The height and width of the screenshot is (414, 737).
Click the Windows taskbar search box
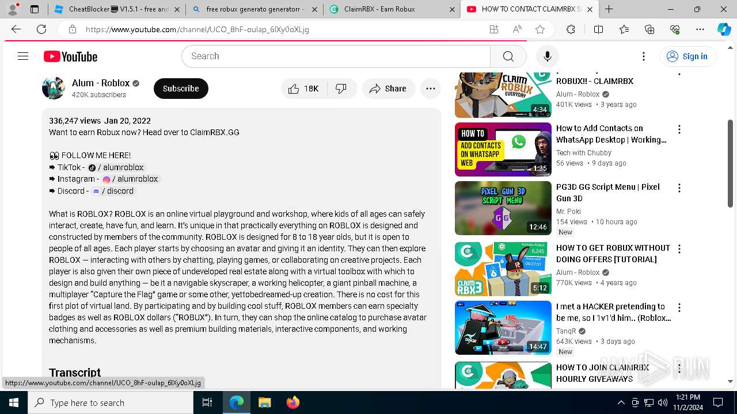coord(111,402)
